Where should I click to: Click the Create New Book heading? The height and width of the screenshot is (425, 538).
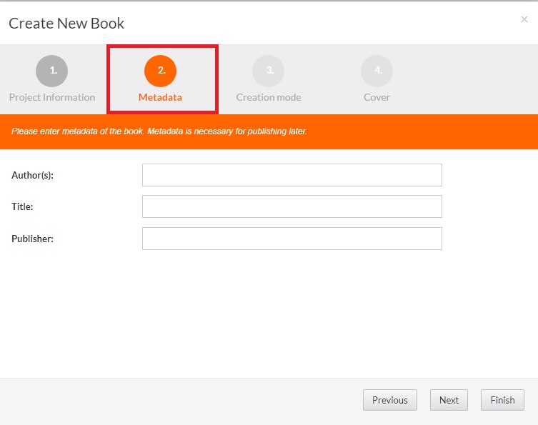click(x=66, y=24)
